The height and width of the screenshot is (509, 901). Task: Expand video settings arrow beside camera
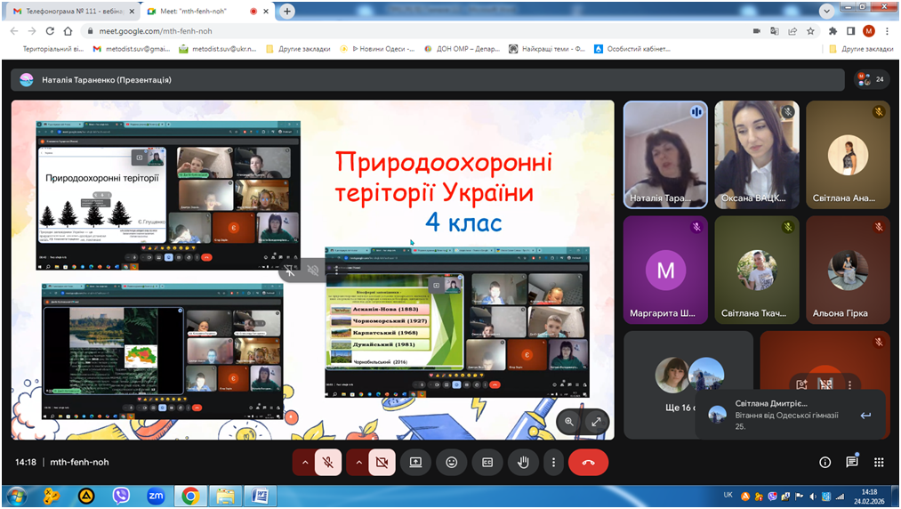358,463
